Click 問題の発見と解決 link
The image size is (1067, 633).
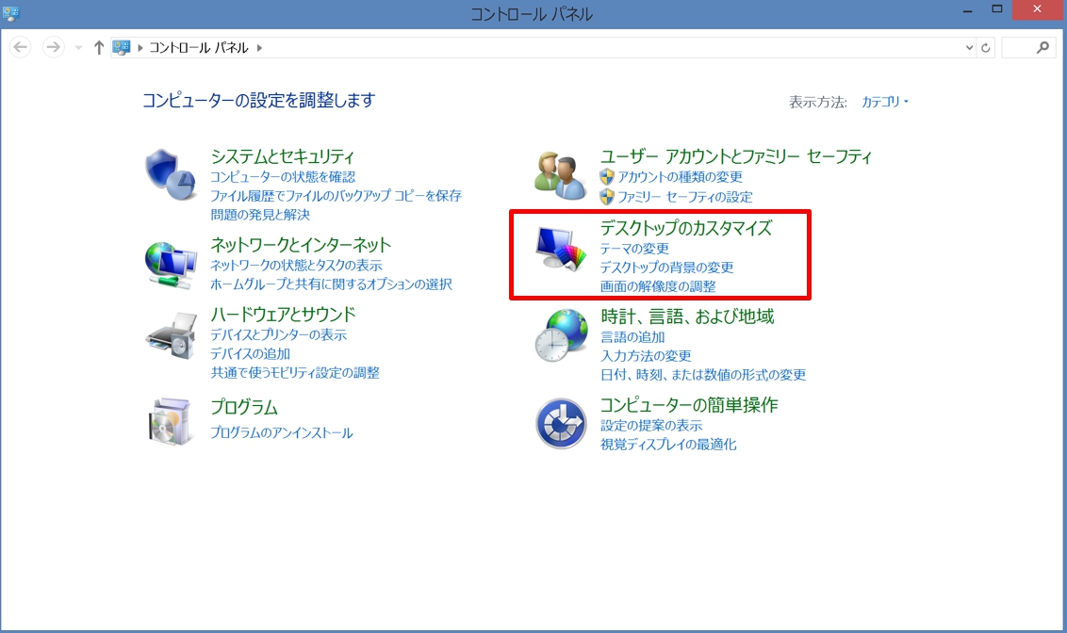[x=260, y=215]
